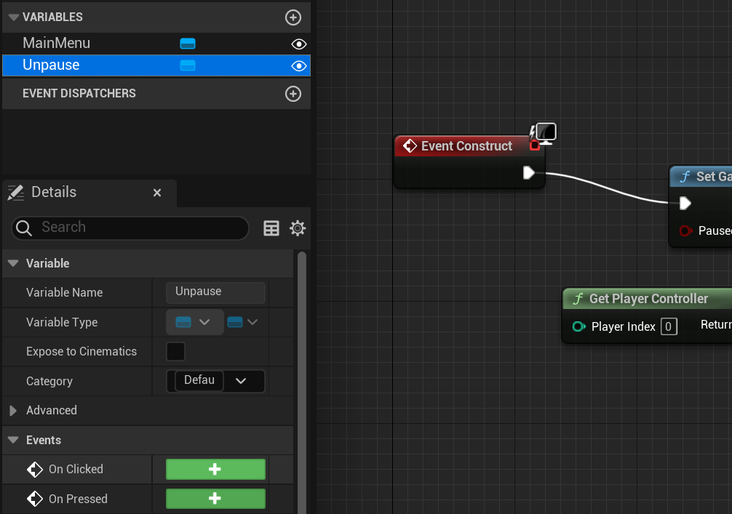Close the Details tab

[157, 193]
